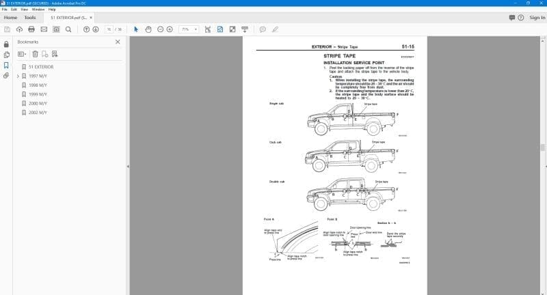Select the 51 EXTERIOR bookmark
The height and width of the screenshot is (295, 547).
point(41,67)
